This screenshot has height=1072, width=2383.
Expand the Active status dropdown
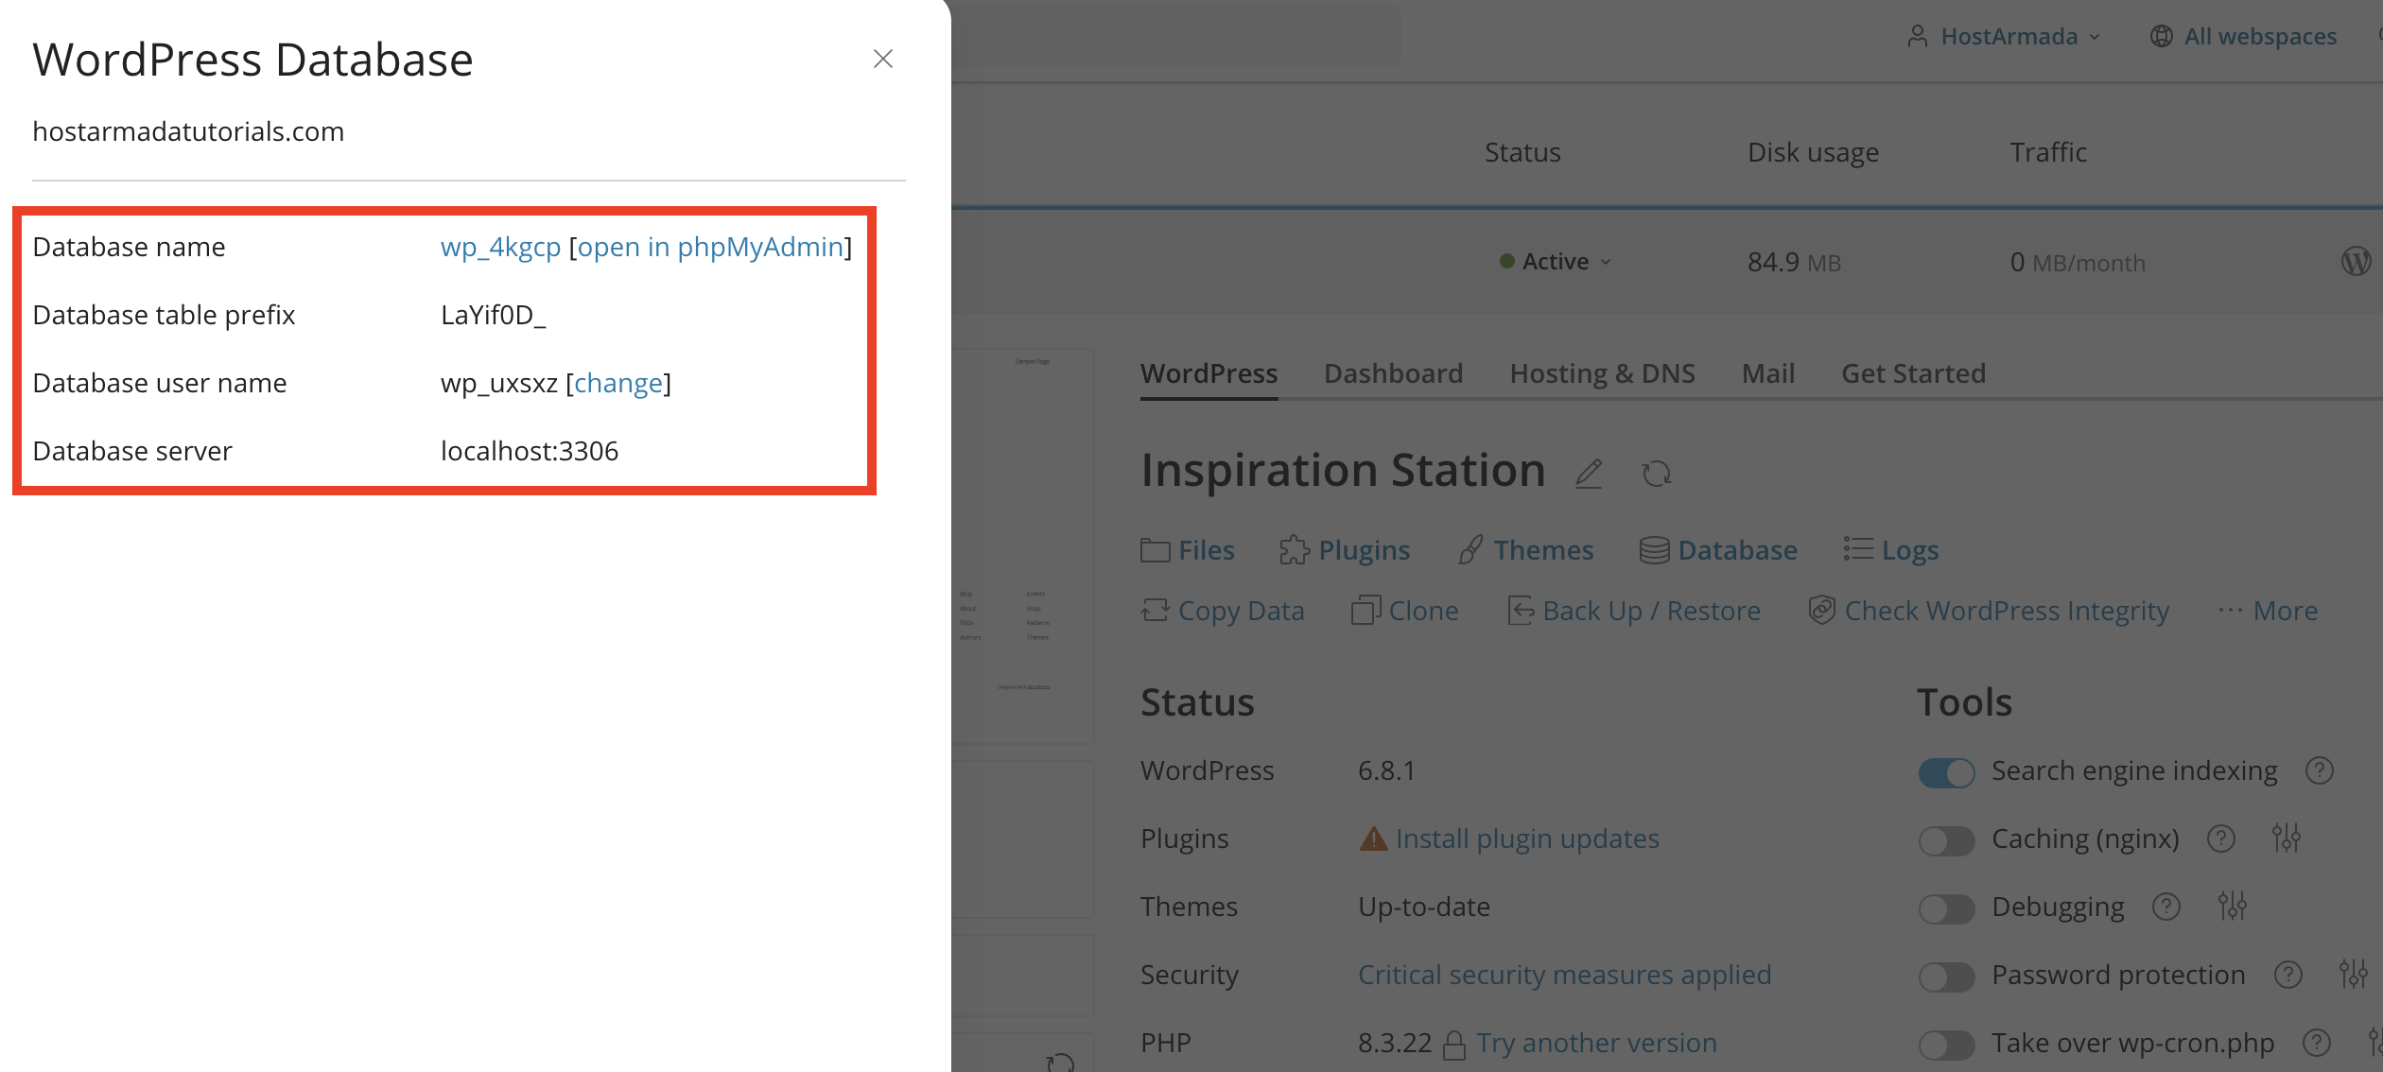(x=1606, y=262)
